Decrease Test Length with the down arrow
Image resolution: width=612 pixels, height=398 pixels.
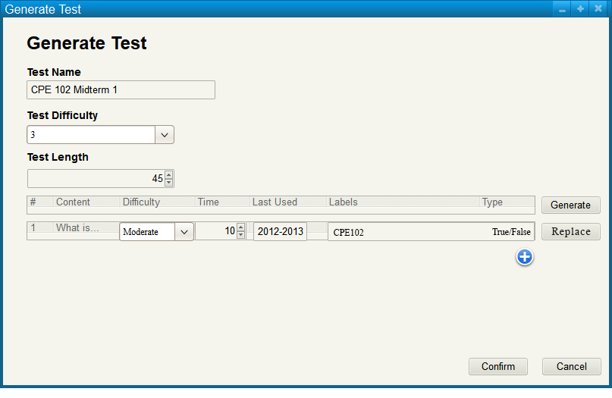click(168, 183)
